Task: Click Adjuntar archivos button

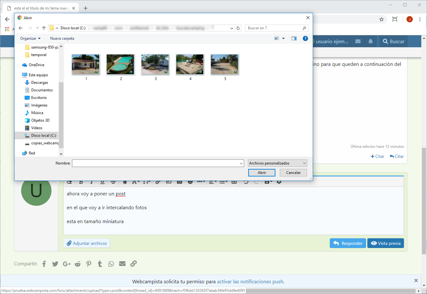Action: tap(87, 243)
